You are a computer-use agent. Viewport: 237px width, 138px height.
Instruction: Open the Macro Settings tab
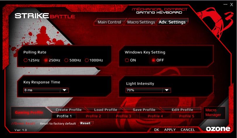click(141, 22)
